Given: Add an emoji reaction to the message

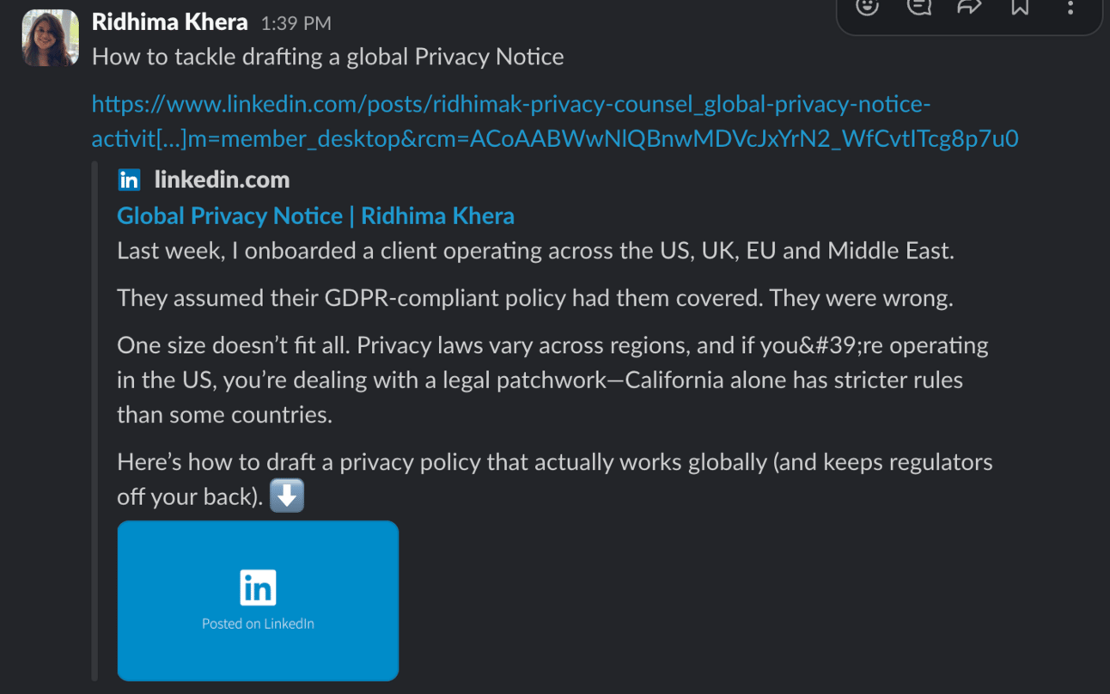Looking at the screenshot, I should click(x=867, y=7).
